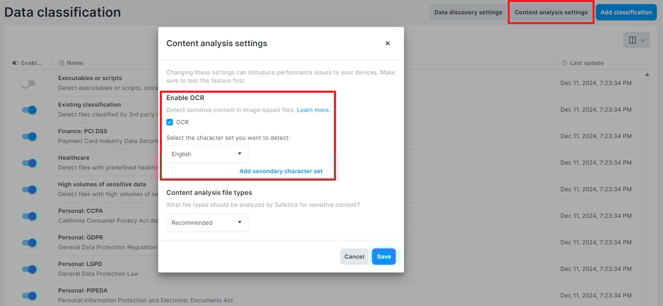Viewport: 663px width, 306px height.
Task: Save the content analysis settings
Action: (384, 256)
